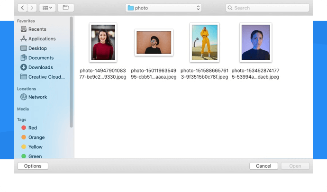The image size is (327, 192).
Task: Click the Creative Cloud folder icon
Action: (x=24, y=77)
